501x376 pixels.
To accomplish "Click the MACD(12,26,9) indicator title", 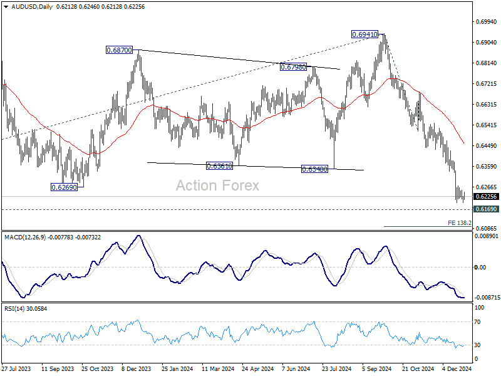I will point(25,238).
